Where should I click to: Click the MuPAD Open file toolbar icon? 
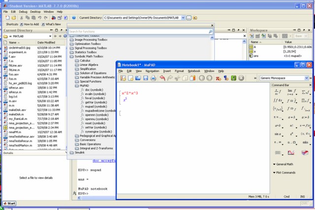point(138,78)
